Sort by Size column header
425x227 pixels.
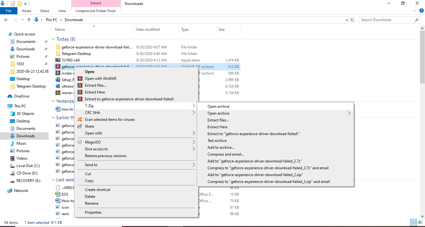pos(229,30)
